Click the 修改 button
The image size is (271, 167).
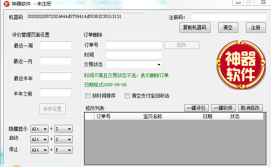(x=182, y=45)
